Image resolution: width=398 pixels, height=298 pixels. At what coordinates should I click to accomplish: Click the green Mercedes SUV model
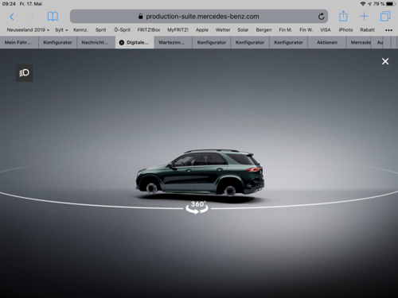click(x=200, y=172)
